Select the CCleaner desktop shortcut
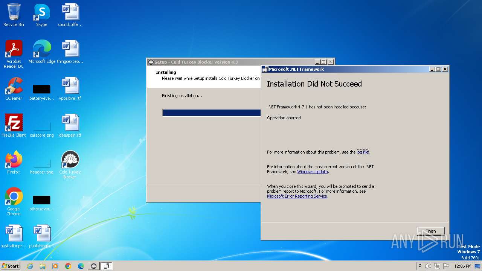 coord(14,89)
